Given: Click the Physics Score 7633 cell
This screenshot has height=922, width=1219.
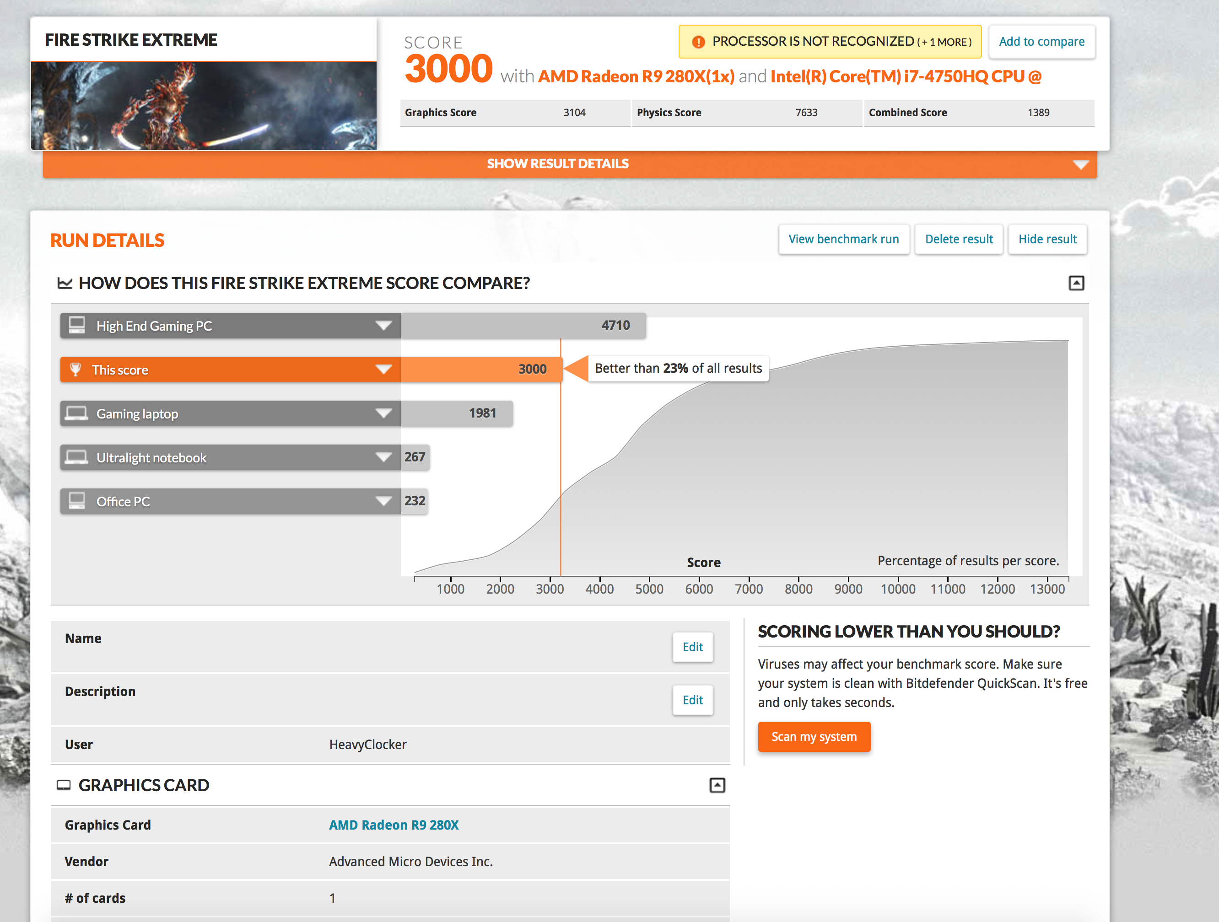Looking at the screenshot, I should (747, 113).
